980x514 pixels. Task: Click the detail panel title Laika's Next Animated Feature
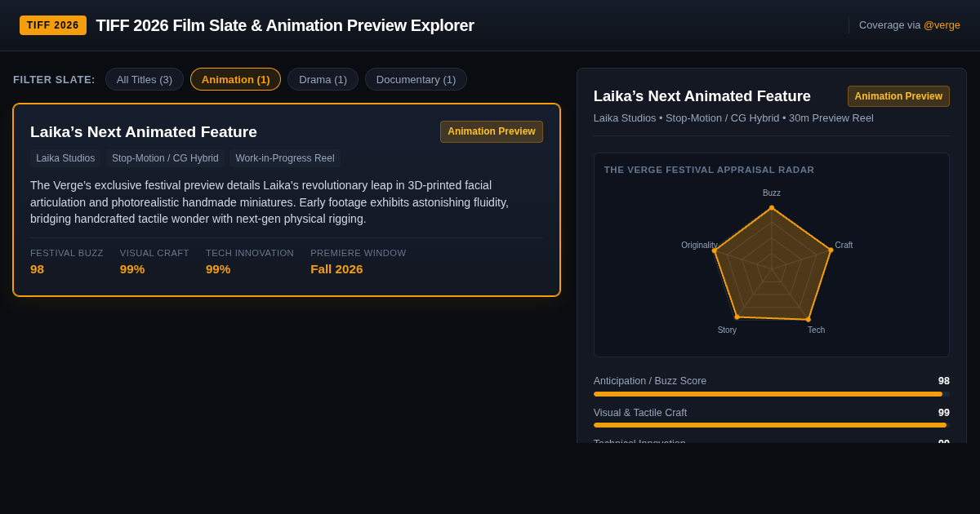coord(702,96)
